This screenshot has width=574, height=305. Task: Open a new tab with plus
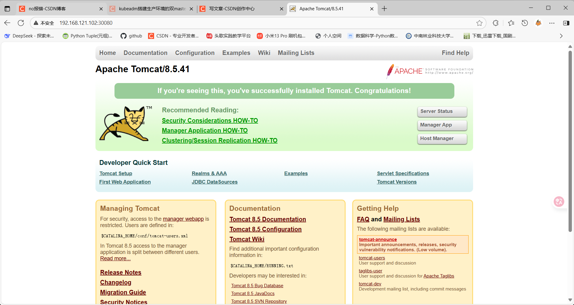point(384,9)
